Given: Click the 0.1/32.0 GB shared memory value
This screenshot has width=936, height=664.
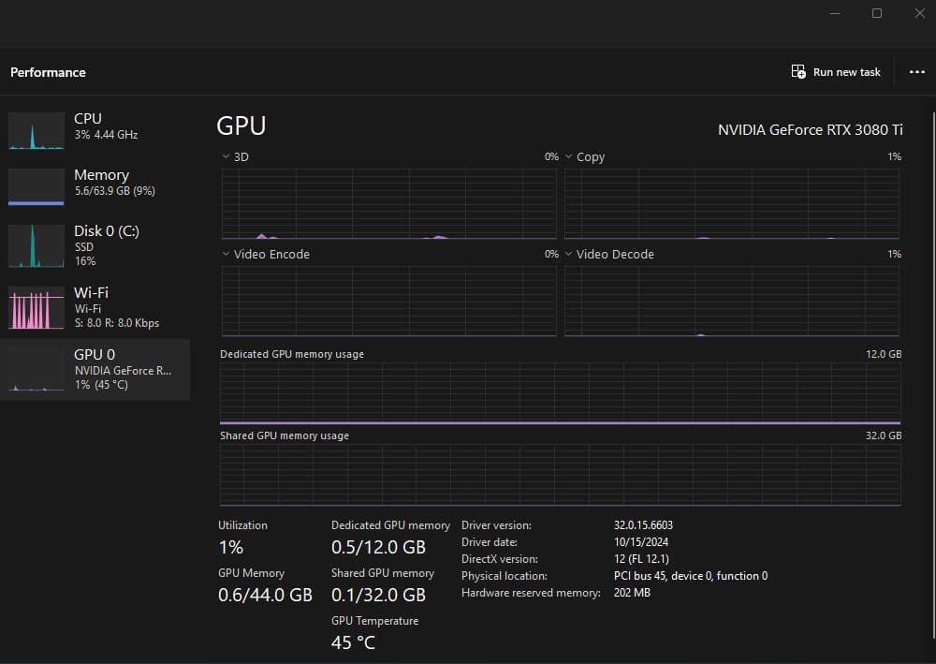Looking at the screenshot, I should point(378,595).
